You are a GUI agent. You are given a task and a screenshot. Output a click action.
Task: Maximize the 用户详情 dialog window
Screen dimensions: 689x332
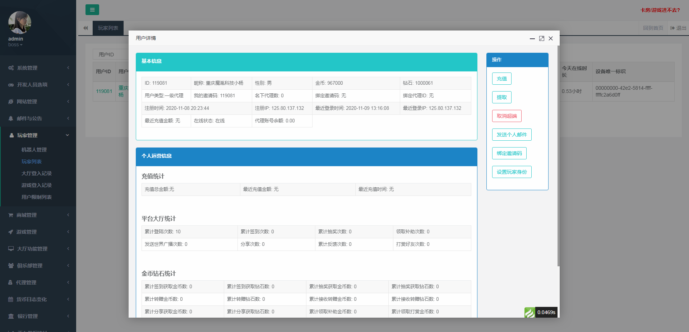click(541, 38)
